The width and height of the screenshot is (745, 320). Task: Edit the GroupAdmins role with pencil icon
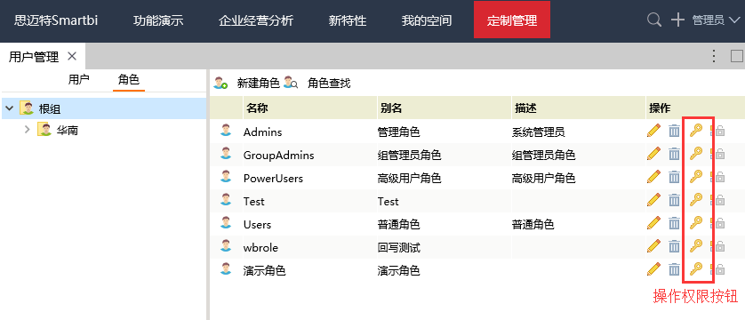click(x=653, y=154)
